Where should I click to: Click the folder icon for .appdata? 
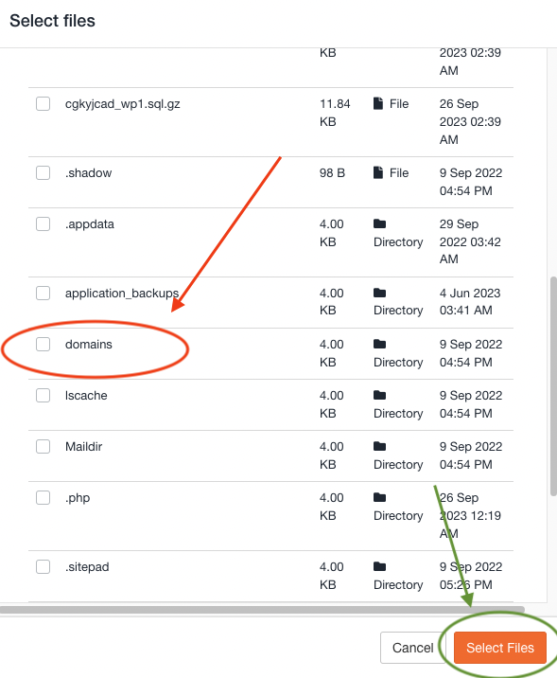pyautogui.click(x=379, y=223)
